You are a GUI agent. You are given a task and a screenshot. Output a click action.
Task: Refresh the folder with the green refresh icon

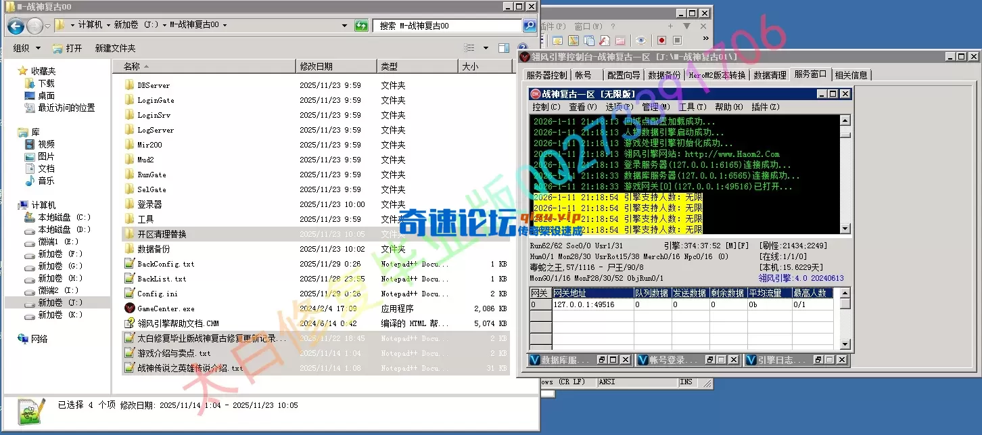click(361, 25)
